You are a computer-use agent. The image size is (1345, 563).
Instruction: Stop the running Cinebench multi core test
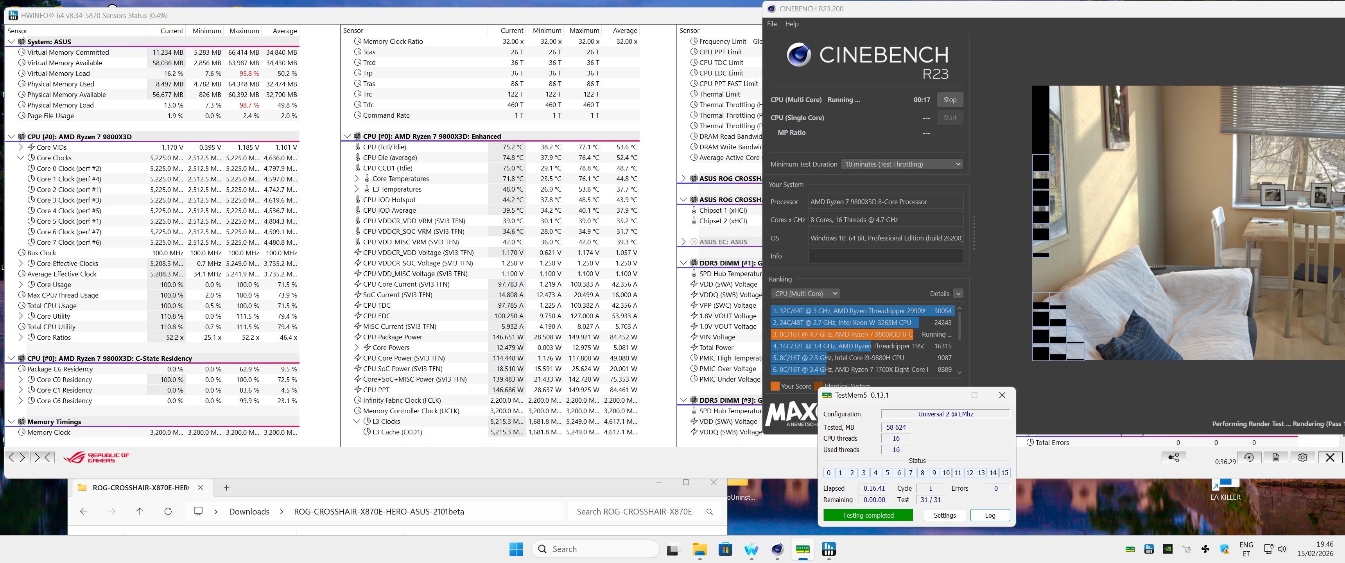(949, 100)
